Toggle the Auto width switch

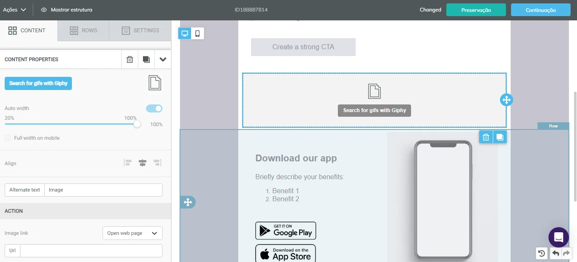pyautogui.click(x=154, y=109)
